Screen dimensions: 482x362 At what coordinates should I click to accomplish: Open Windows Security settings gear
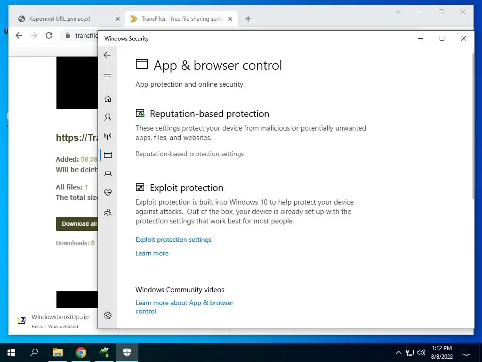pyautogui.click(x=108, y=315)
